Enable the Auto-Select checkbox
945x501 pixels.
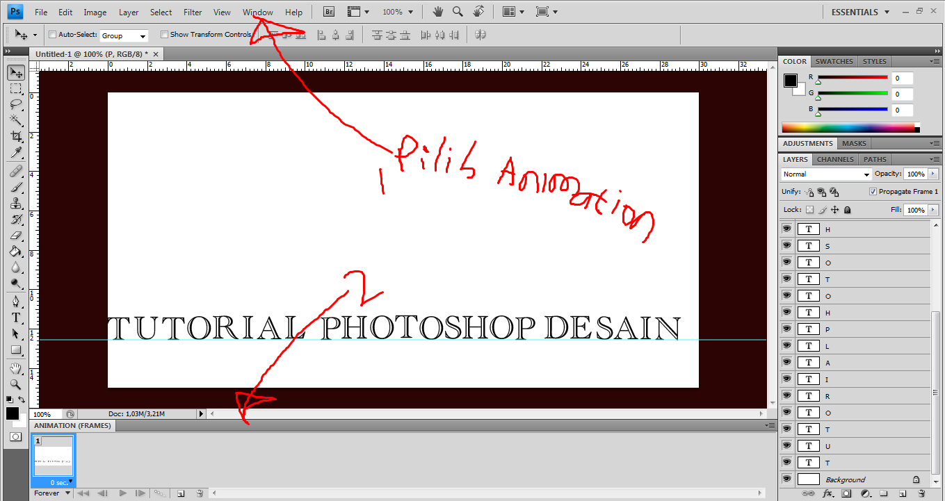click(53, 34)
